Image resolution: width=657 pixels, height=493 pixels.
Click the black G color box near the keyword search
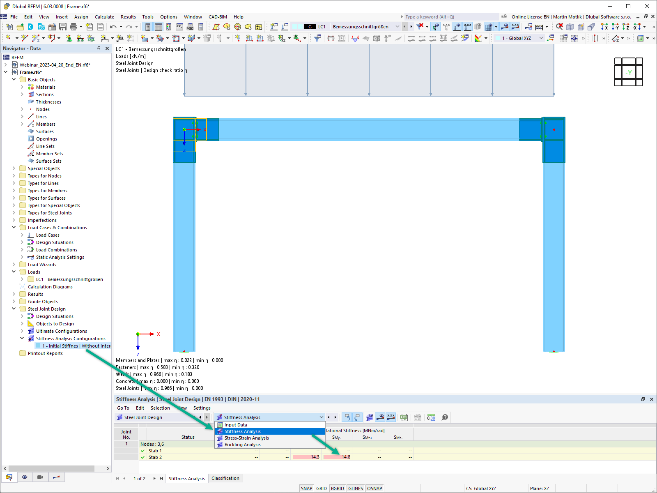pyautogui.click(x=310, y=26)
